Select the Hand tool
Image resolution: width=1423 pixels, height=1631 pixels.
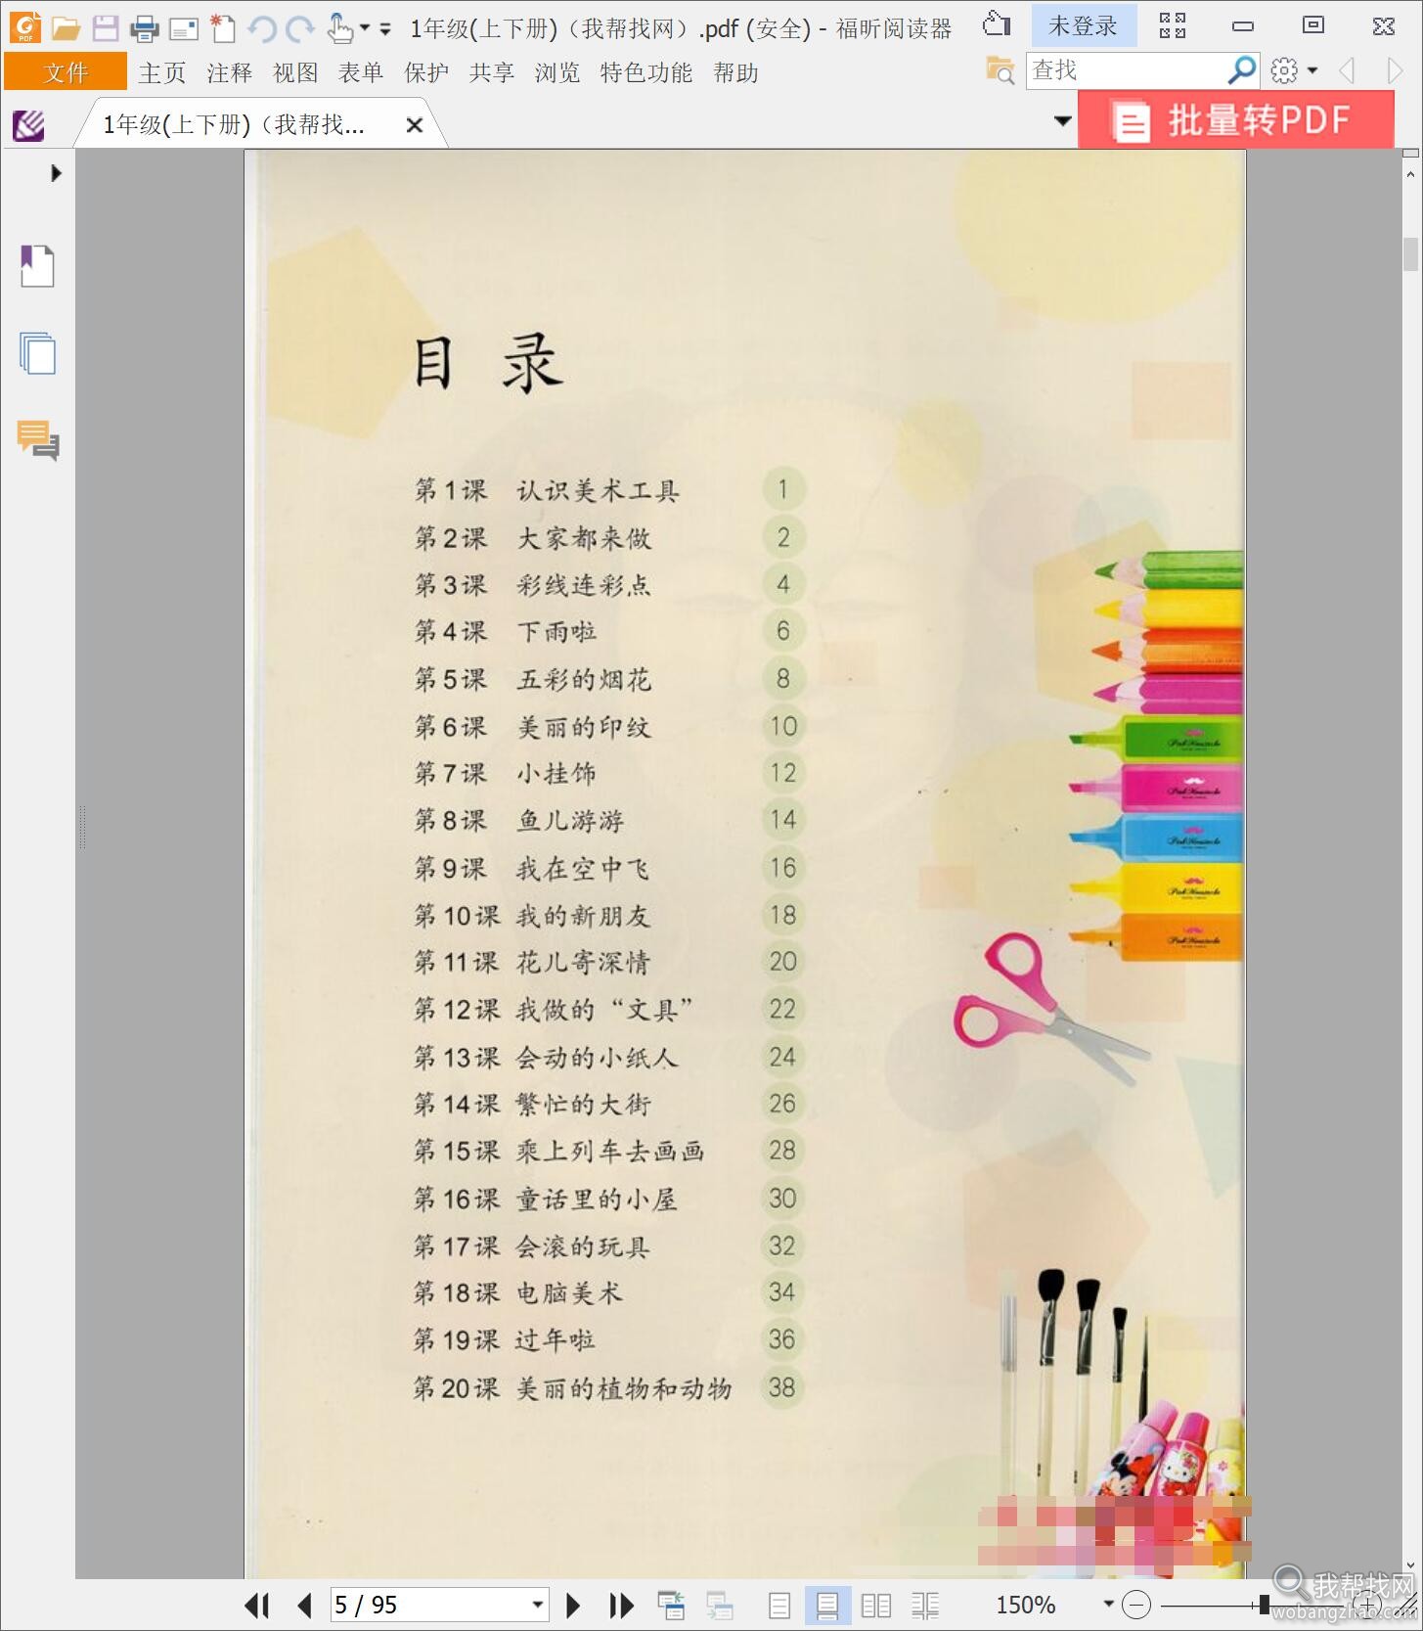[339, 28]
